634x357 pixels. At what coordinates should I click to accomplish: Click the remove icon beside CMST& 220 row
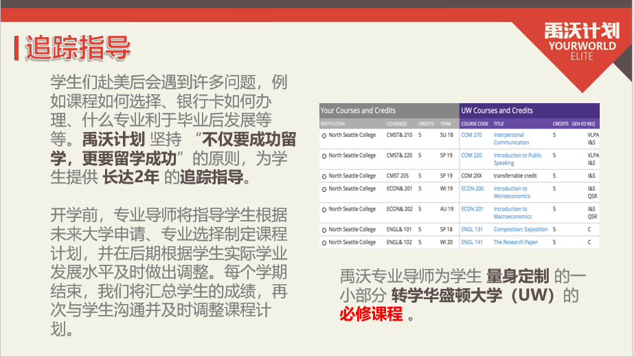point(324,155)
